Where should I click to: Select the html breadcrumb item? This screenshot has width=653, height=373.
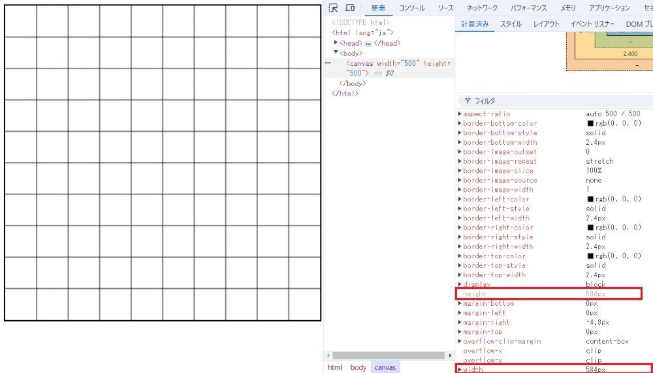pyautogui.click(x=334, y=367)
